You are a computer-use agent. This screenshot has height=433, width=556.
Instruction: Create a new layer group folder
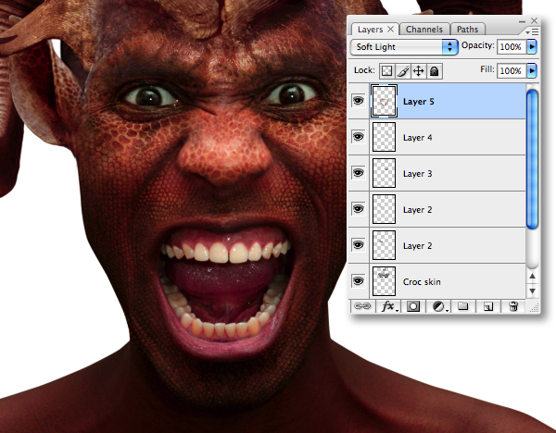[462, 306]
